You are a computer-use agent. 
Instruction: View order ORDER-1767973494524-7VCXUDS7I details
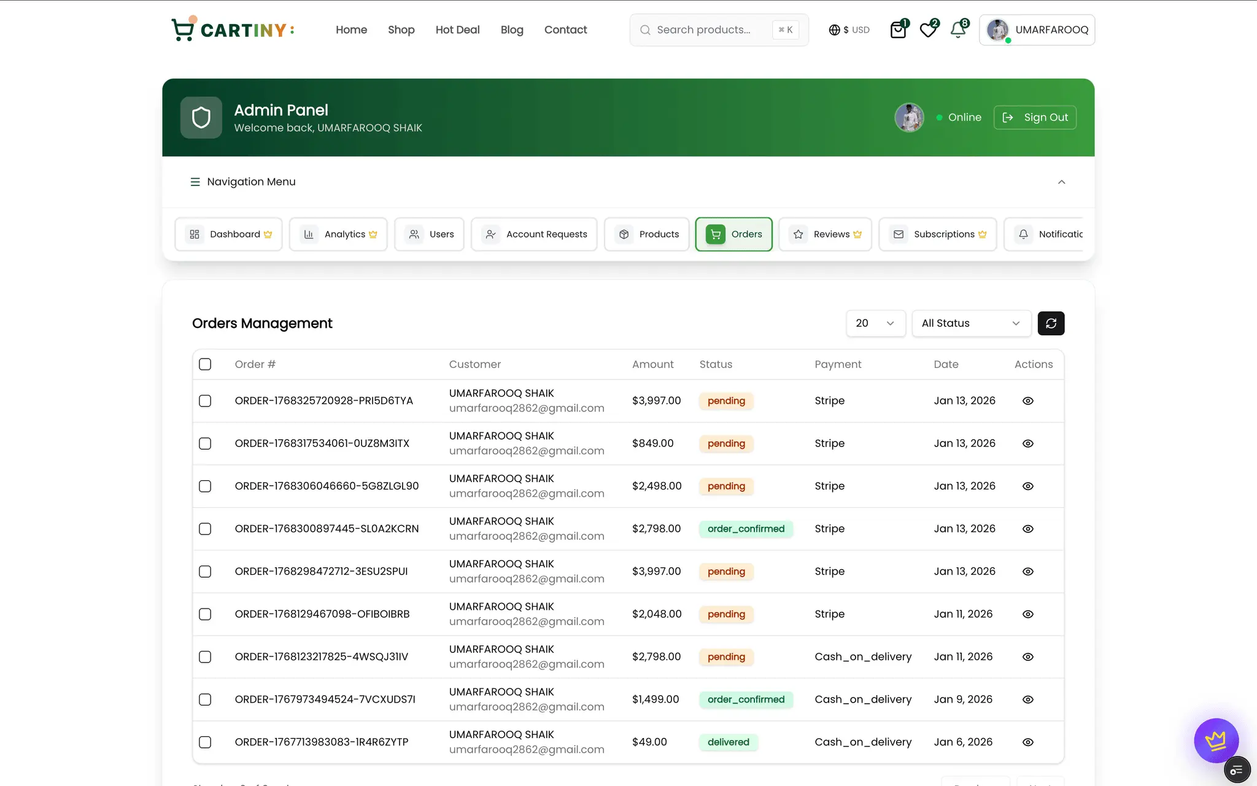[x=1028, y=699]
